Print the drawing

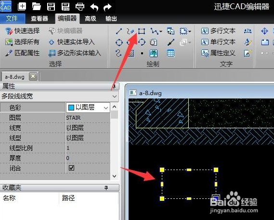pyautogui.click(x=80, y=7)
